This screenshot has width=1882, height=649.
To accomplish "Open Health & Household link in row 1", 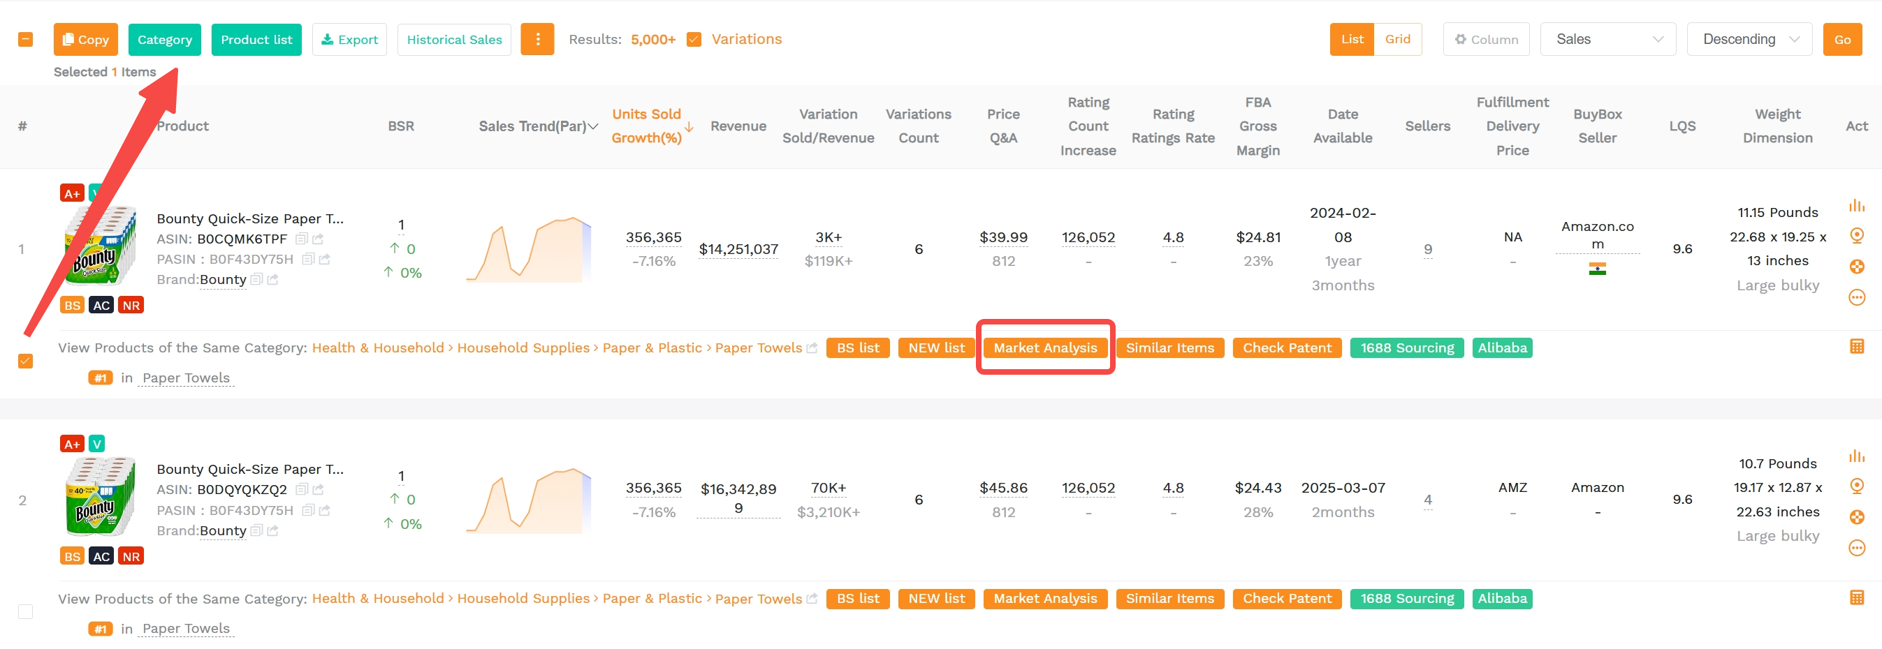I will pyautogui.click(x=378, y=348).
